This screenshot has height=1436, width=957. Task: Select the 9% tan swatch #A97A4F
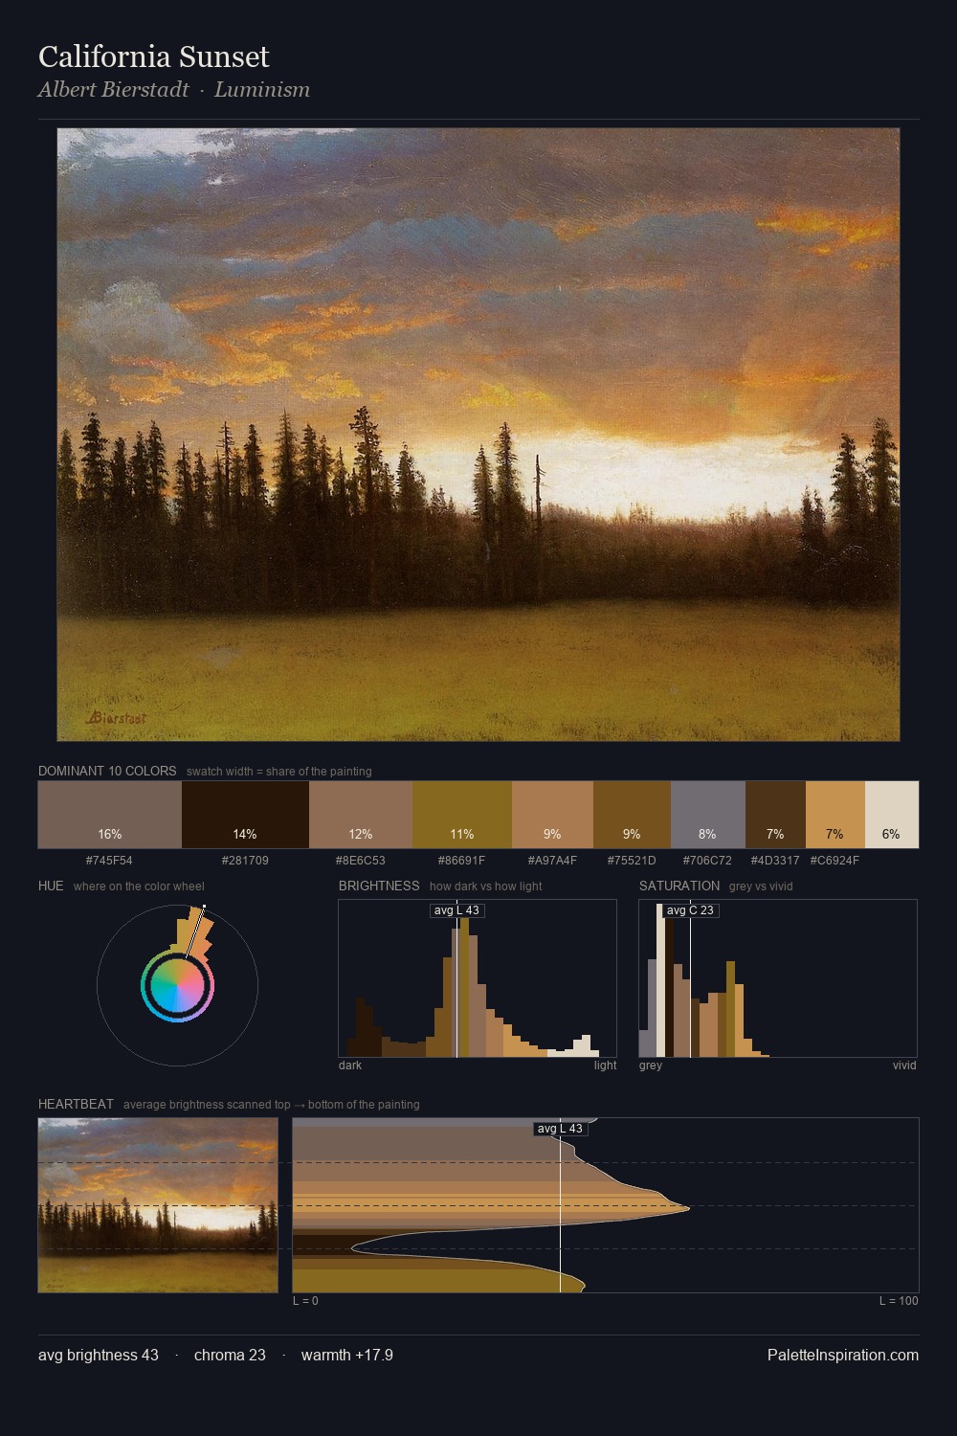tap(552, 815)
